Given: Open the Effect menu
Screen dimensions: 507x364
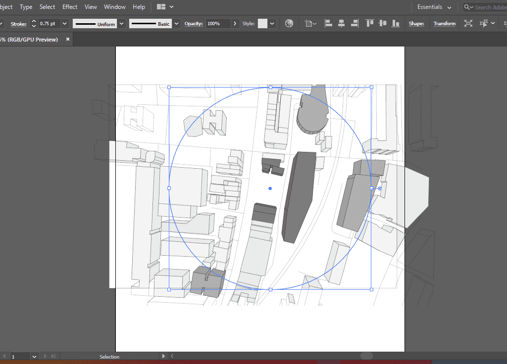Looking at the screenshot, I should 70,7.
